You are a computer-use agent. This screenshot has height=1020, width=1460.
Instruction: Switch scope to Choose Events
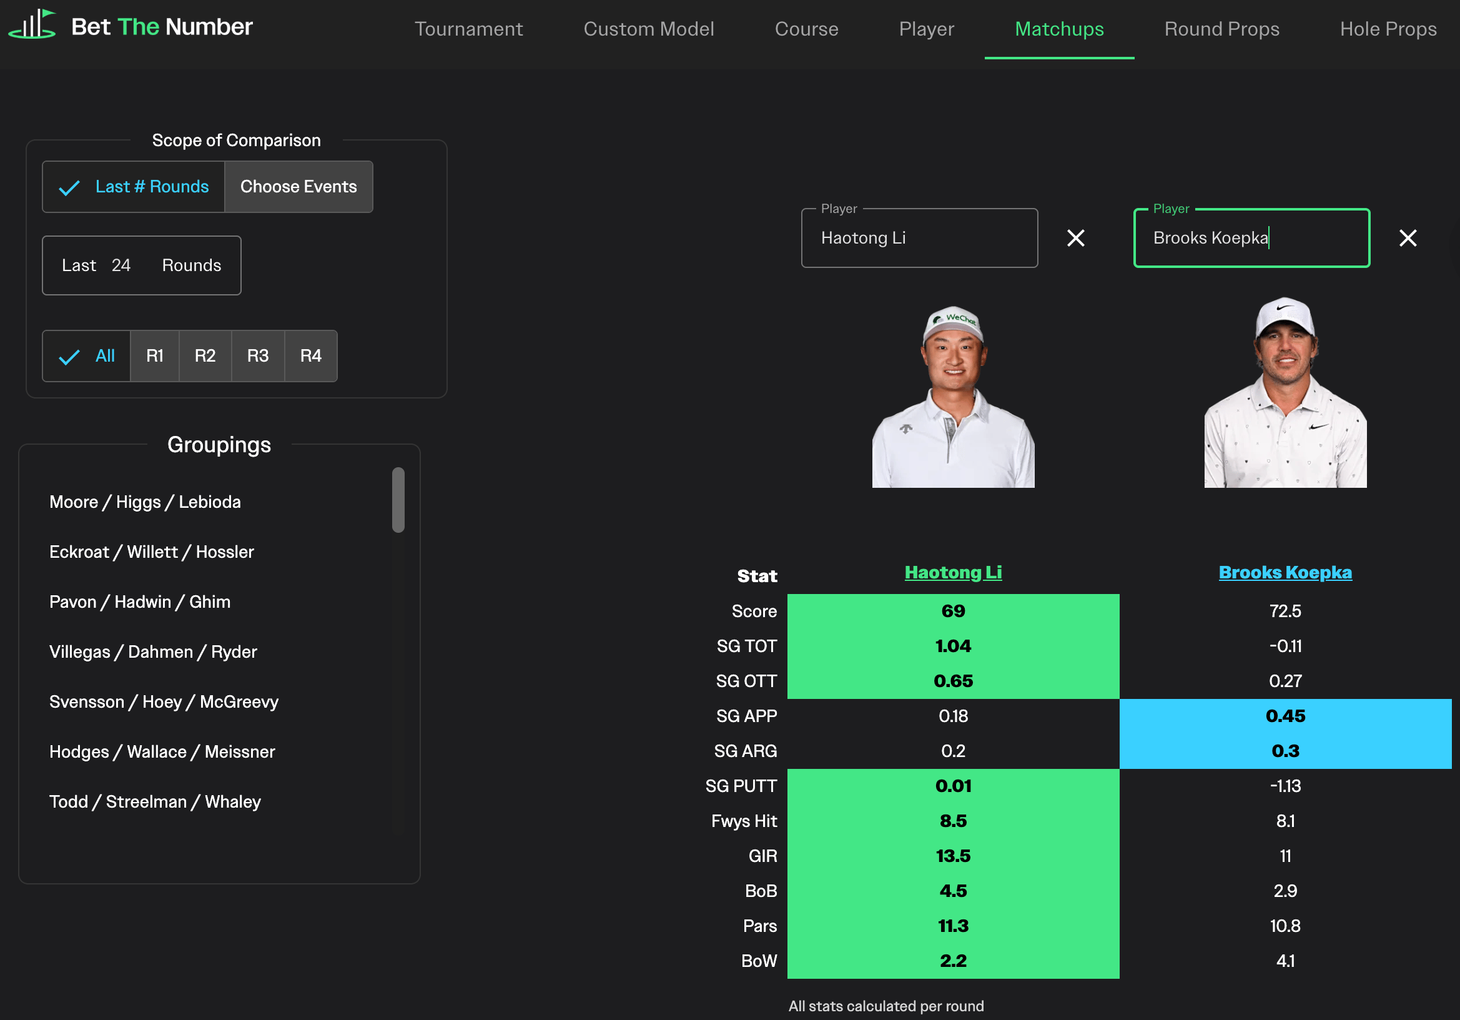pos(298,186)
